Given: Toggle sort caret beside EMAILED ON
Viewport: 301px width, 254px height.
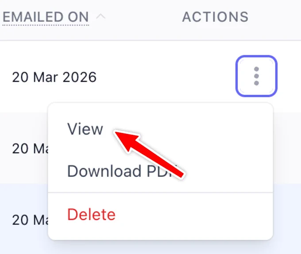Looking at the screenshot, I should (x=100, y=17).
